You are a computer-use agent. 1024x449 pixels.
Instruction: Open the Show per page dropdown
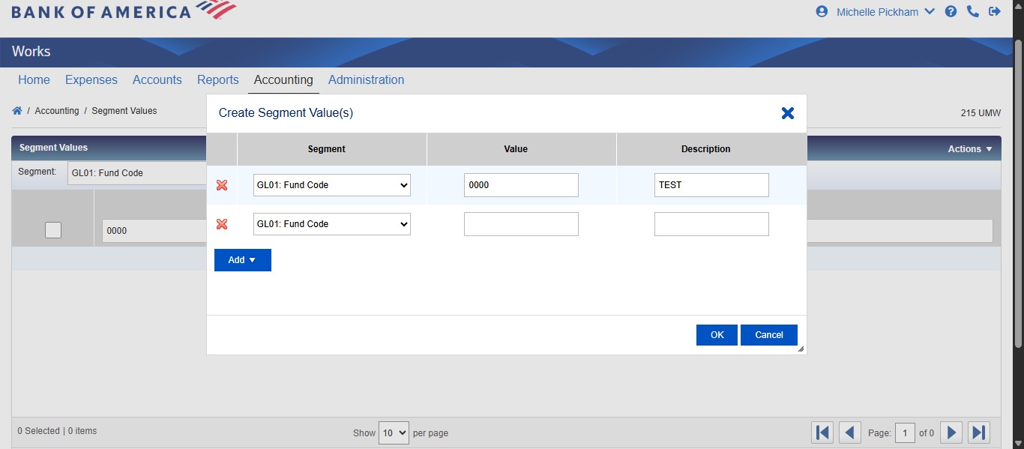pyautogui.click(x=394, y=433)
